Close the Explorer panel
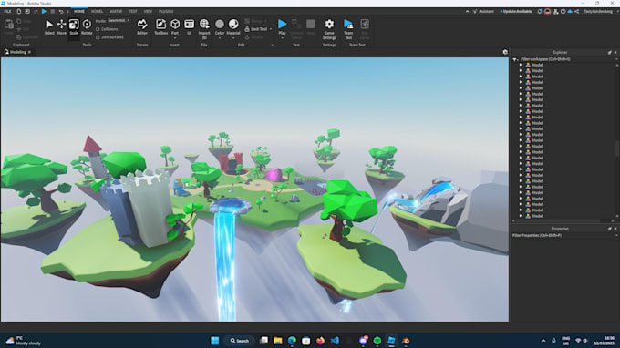This screenshot has width=620, height=348. coord(615,52)
